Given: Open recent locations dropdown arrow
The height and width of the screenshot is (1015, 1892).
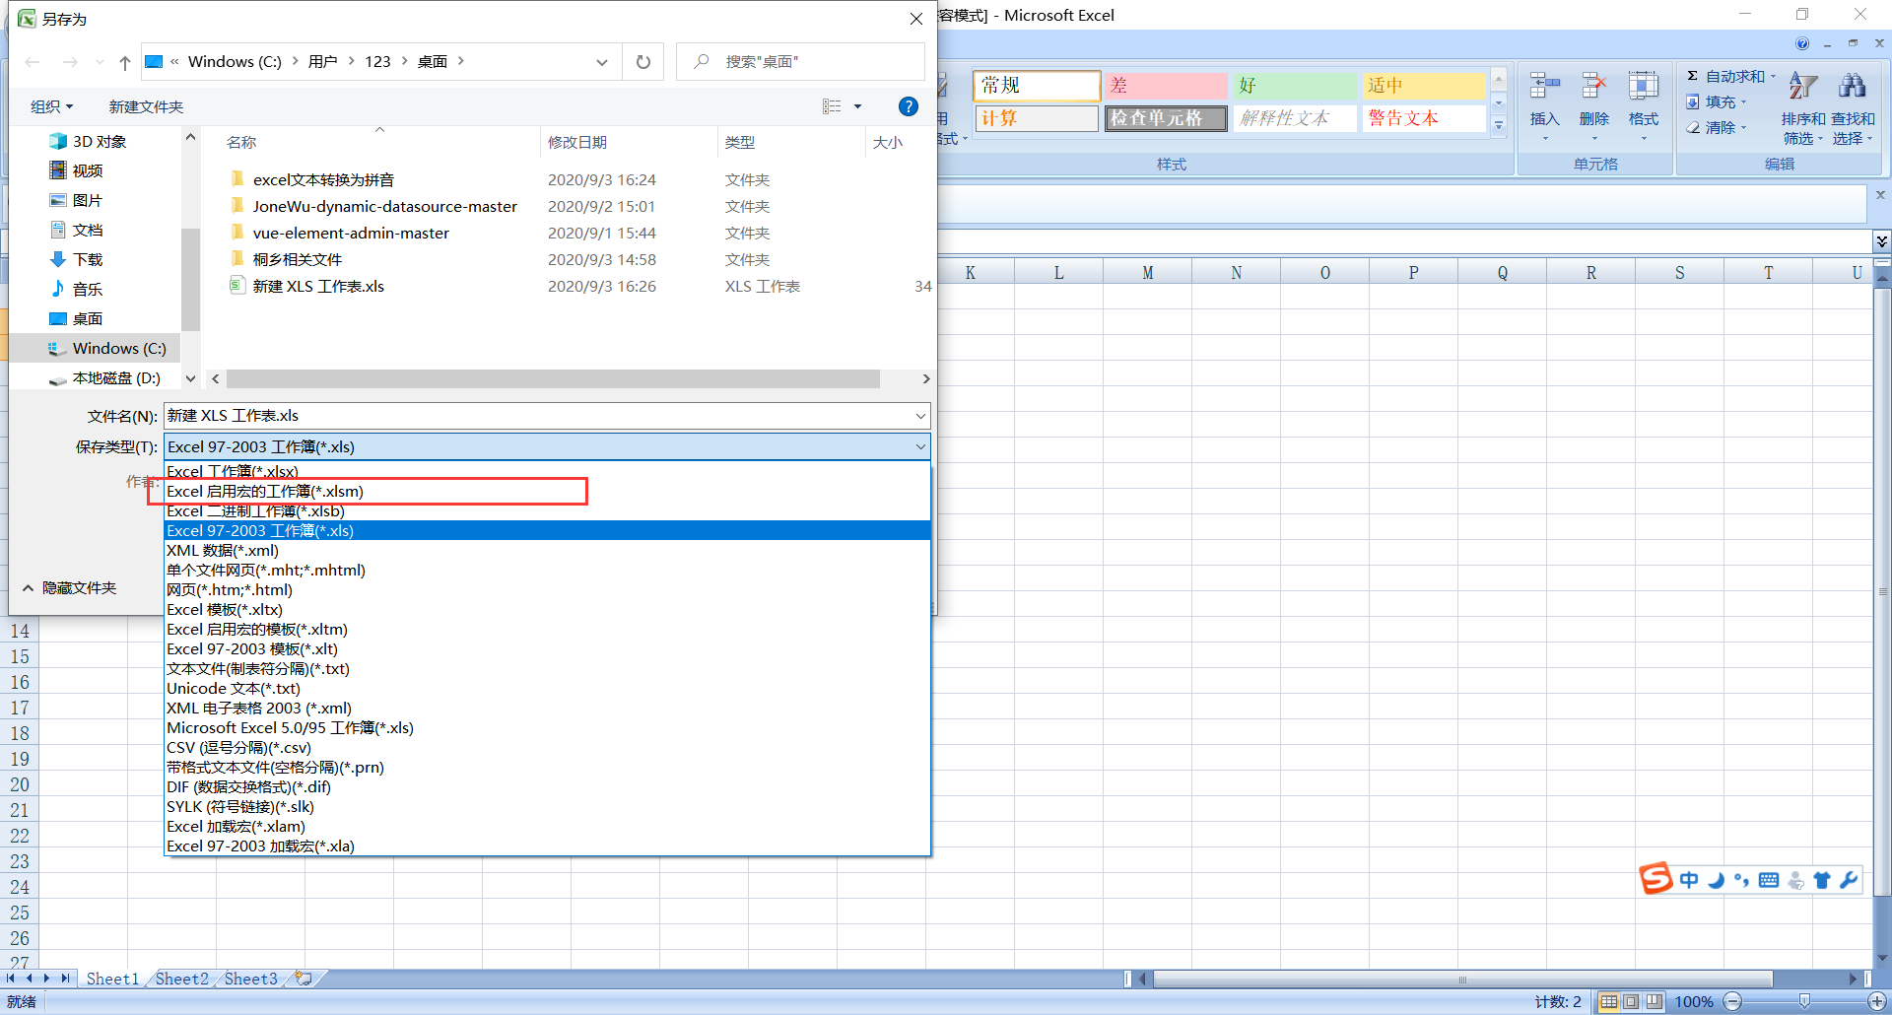Looking at the screenshot, I should [100, 62].
